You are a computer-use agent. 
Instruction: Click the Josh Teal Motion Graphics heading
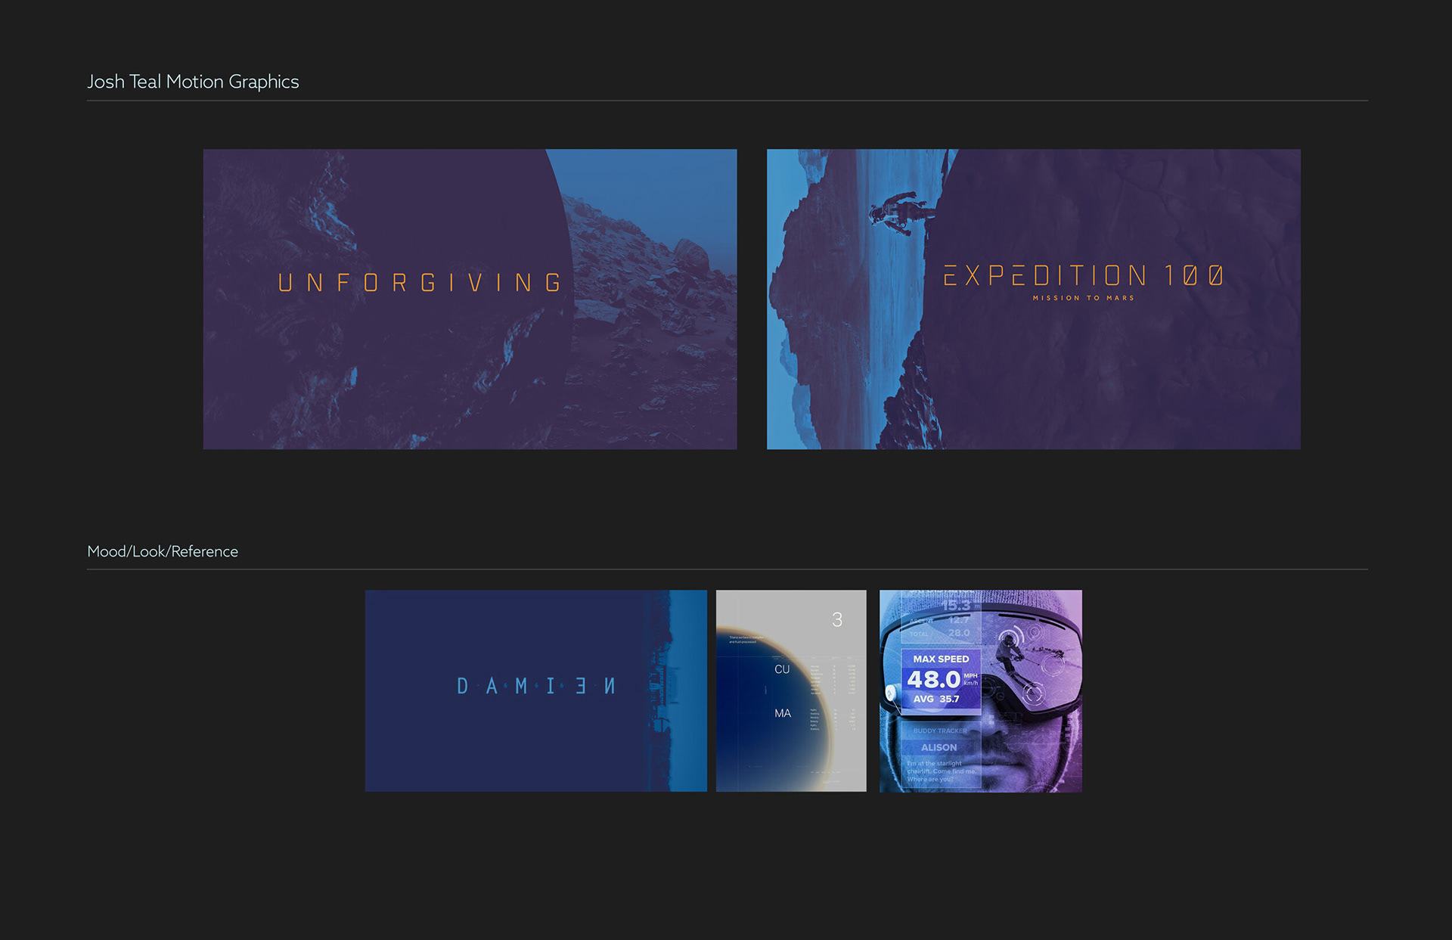tap(193, 82)
